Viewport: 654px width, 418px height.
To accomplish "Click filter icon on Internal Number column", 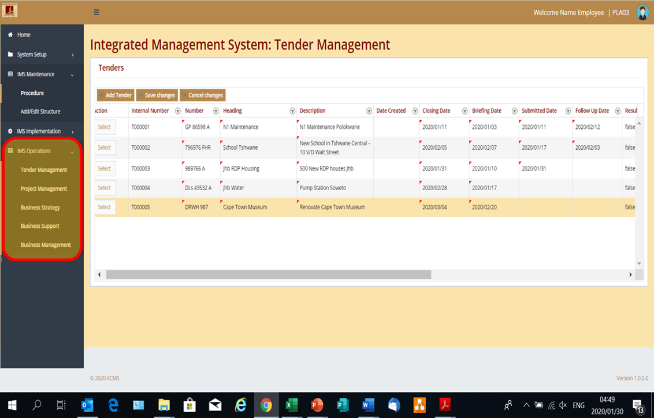I will (177, 111).
